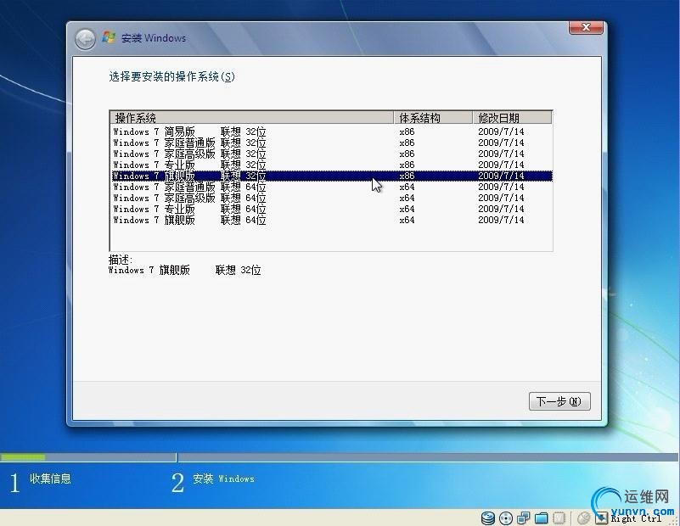
Task: Click the virtualization chip status icon
Action: point(559,518)
